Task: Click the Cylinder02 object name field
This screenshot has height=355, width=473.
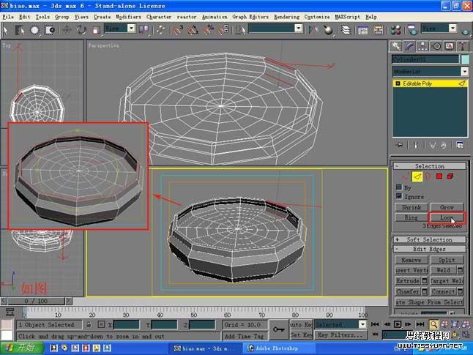Action: (x=425, y=59)
